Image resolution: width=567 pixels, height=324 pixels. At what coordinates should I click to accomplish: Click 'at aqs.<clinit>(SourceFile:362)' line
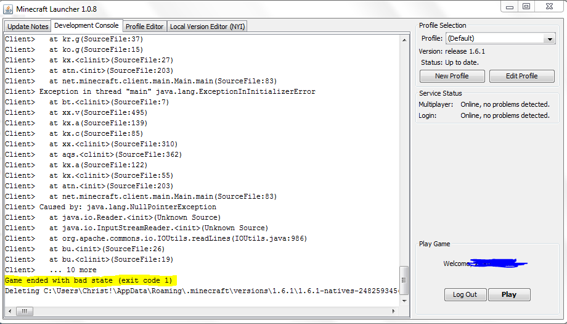pyautogui.click(x=93, y=154)
